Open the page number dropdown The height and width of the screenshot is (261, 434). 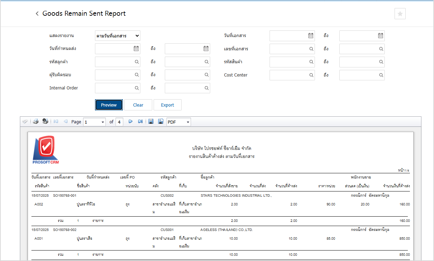point(103,122)
